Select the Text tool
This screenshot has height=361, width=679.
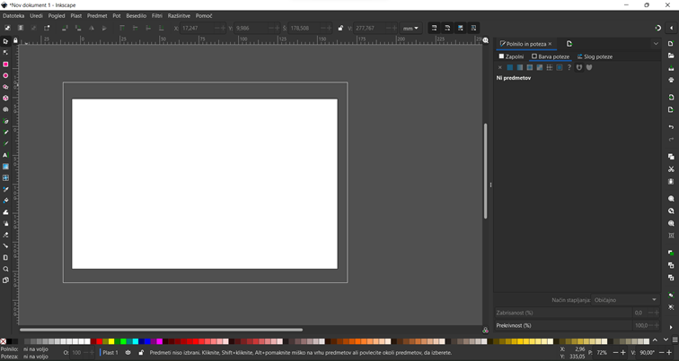[5, 155]
